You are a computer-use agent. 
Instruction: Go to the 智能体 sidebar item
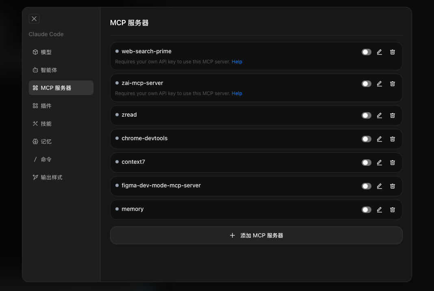49,70
